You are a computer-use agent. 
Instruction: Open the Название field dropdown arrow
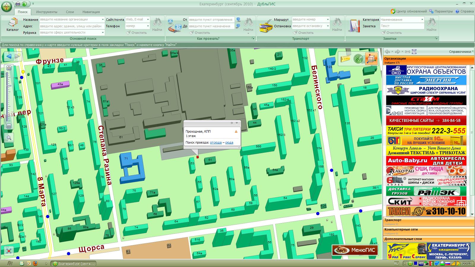click(102, 20)
